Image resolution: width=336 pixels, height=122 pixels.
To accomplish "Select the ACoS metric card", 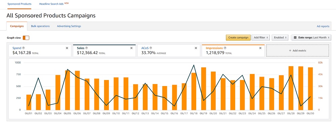I will 169,51.
